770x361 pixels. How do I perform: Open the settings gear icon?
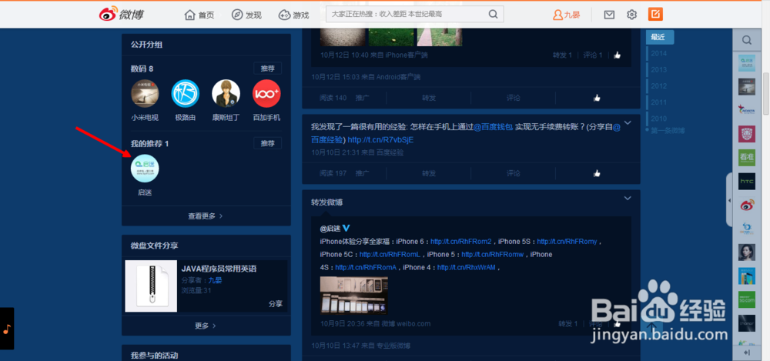coord(632,15)
